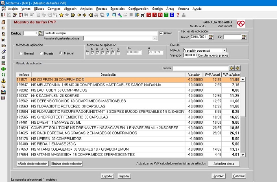Open the Código lookup icon
This screenshot has width=277, height=182.
click(40, 33)
